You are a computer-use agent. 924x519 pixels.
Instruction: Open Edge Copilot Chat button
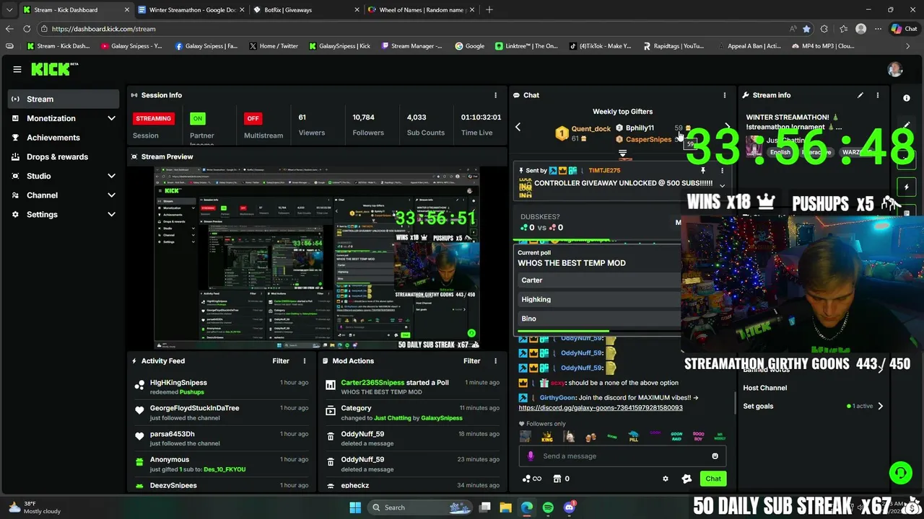904,29
